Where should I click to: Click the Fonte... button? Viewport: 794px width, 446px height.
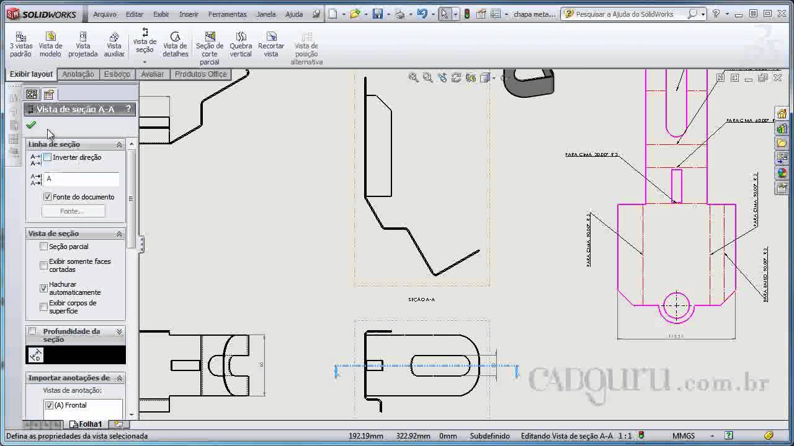pos(73,211)
